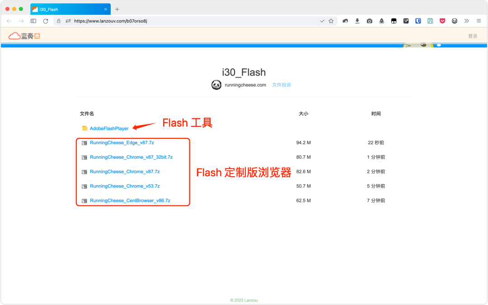Click the runningcheese.com author name
The image size is (488, 305).
coord(245,85)
